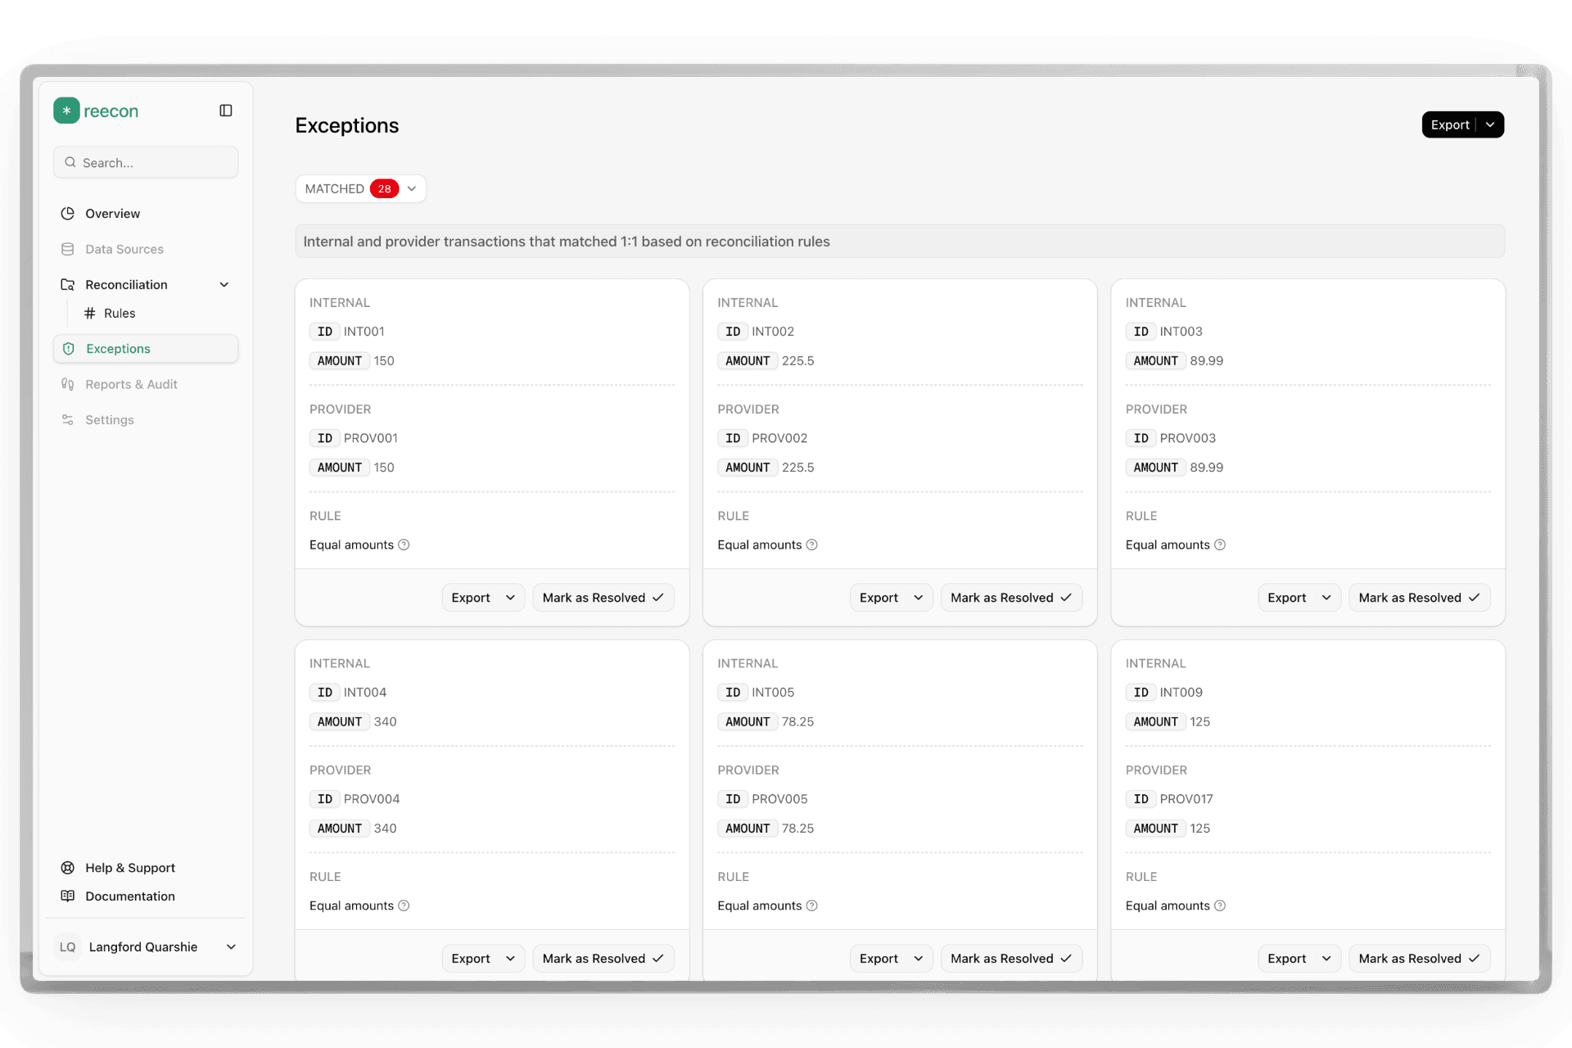The height and width of the screenshot is (1048, 1572).
Task: Mark the INT002 match as Resolved
Action: click(x=1010, y=598)
